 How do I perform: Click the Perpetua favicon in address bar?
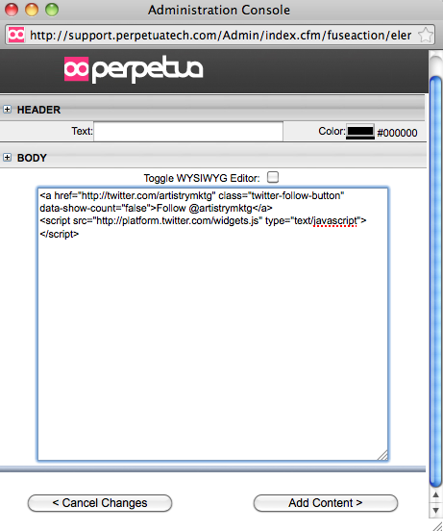(16, 35)
